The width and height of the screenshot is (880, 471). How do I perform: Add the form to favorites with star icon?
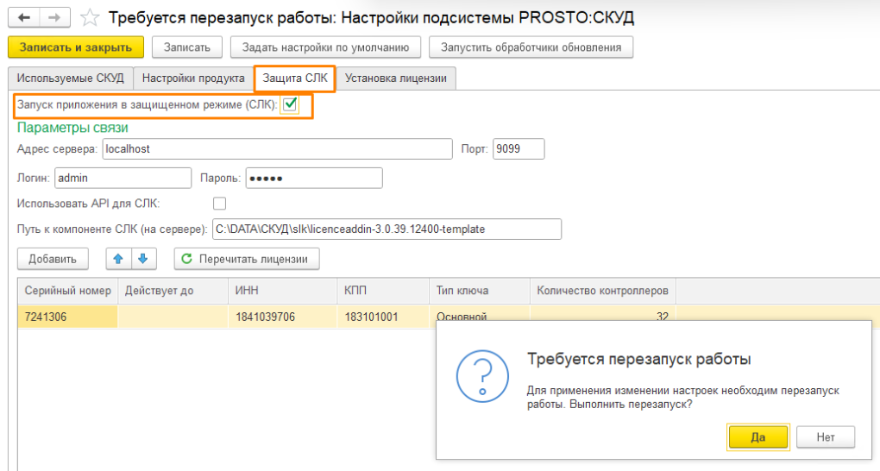(90, 17)
